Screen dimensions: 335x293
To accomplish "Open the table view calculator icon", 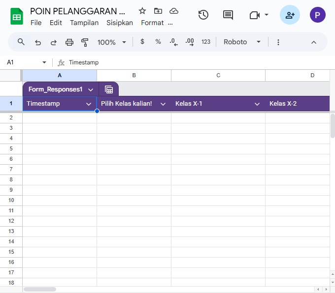I will point(109,89).
